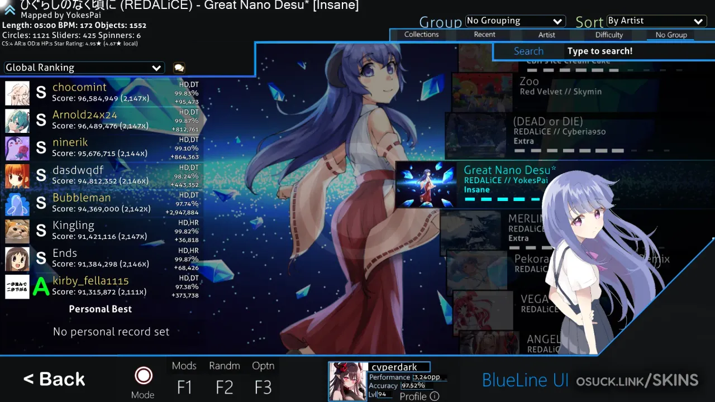Click the Mode label button
The width and height of the screenshot is (715, 402).
[143, 395]
